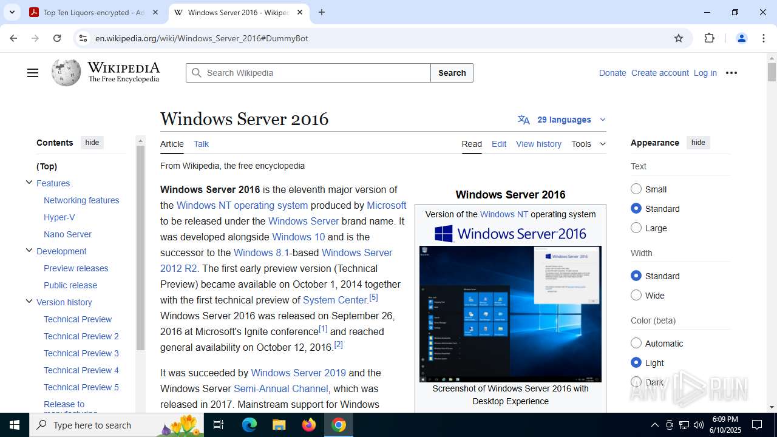The width and height of the screenshot is (777, 437).
Task: Hide the Appearance panel
Action: click(x=698, y=143)
